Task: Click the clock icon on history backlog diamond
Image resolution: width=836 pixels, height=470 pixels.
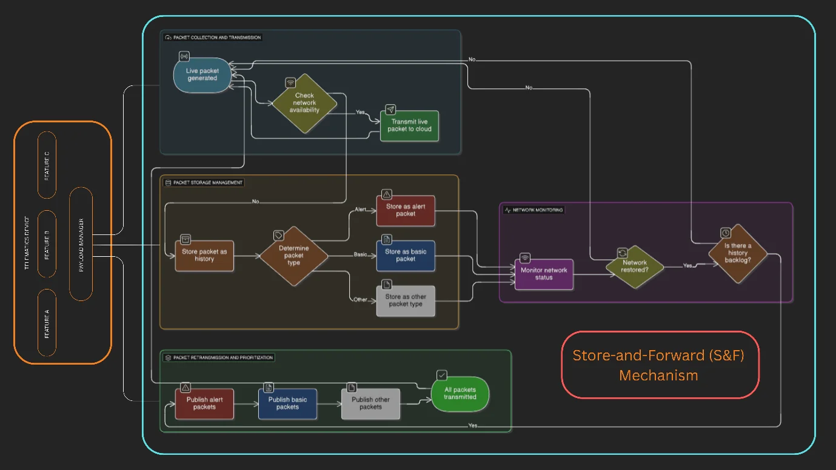Action: pos(725,233)
